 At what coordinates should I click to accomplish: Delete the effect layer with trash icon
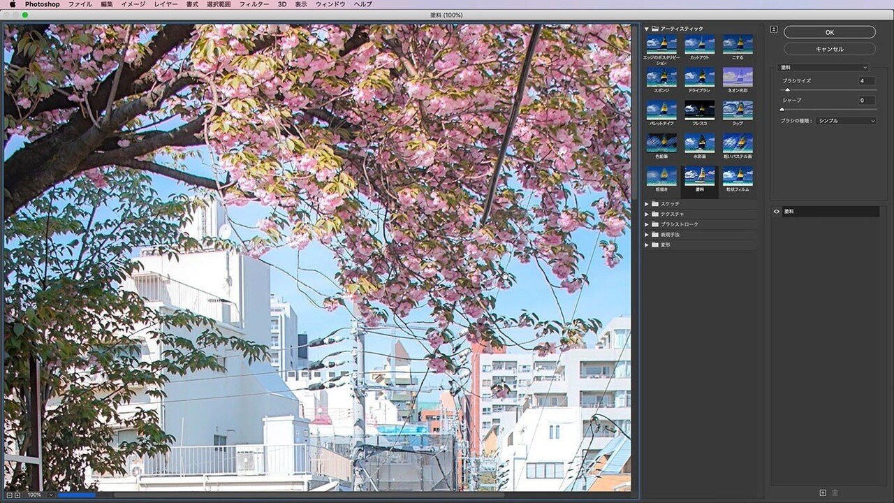click(835, 493)
